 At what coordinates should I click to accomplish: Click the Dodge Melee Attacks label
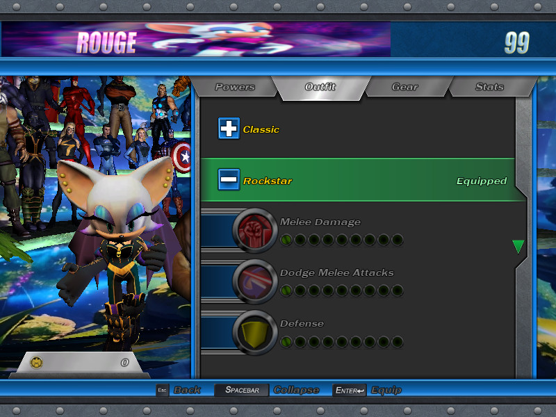(337, 272)
